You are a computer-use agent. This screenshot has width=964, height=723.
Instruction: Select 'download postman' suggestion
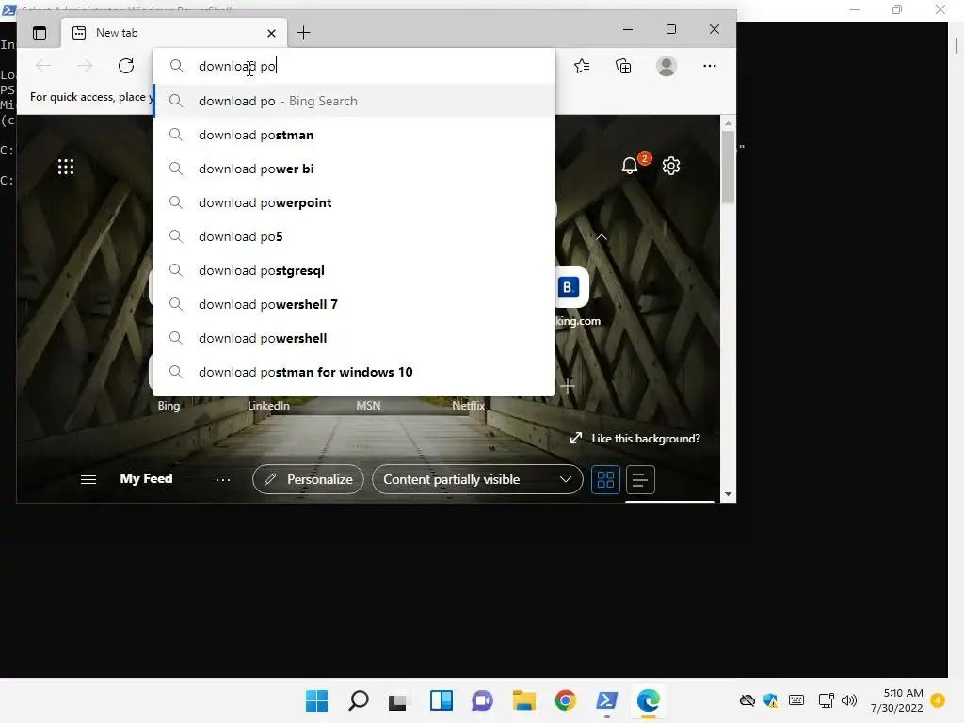coord(354,135)
